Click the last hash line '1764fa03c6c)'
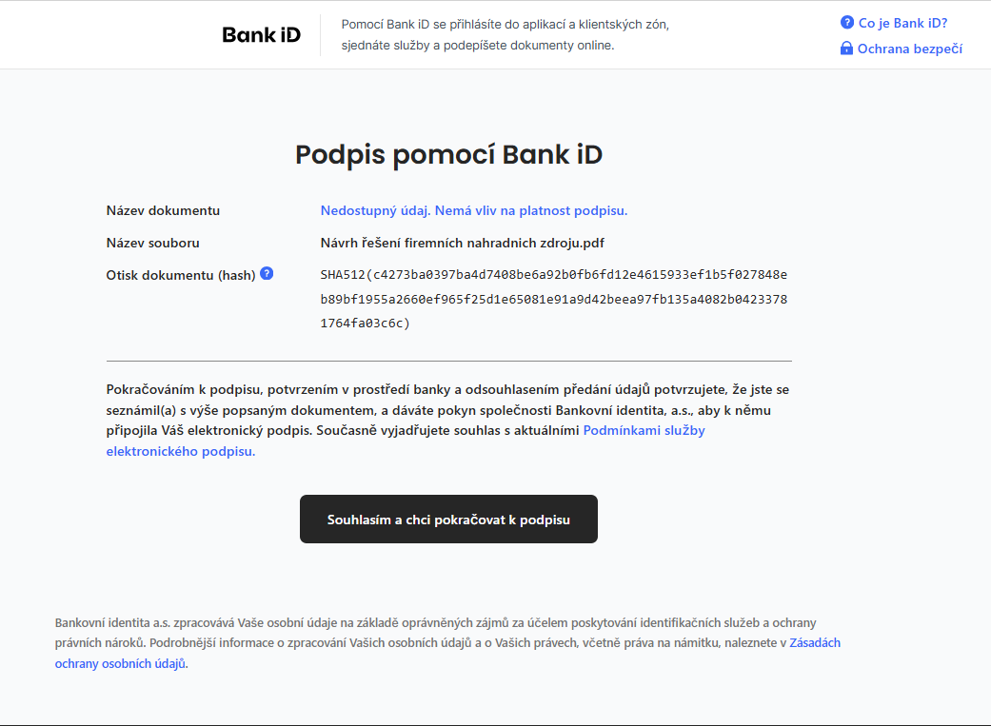The image size is (991, 726). (x=365, y=323)
